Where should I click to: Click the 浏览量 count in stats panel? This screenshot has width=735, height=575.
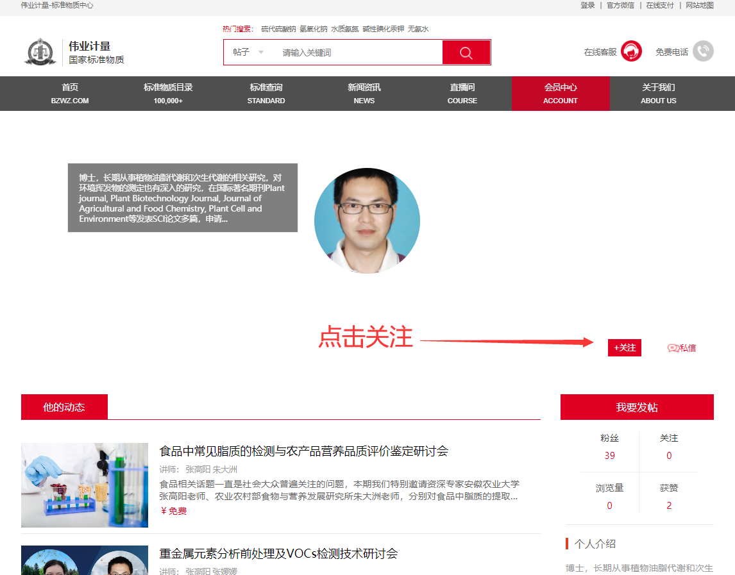(609, 505)
